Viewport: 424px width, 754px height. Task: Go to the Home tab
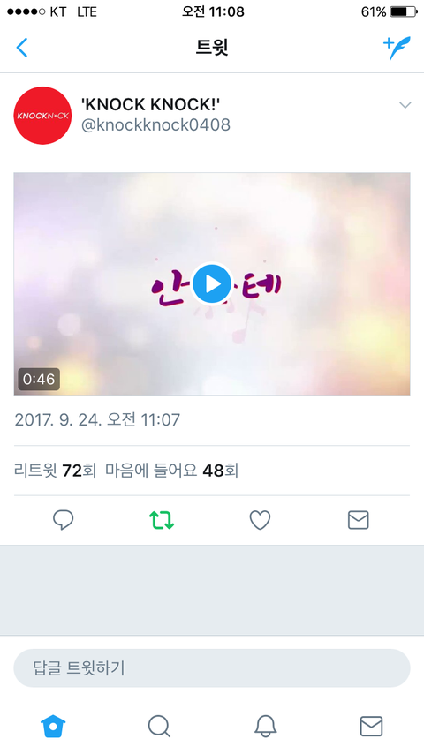point(53,726)
